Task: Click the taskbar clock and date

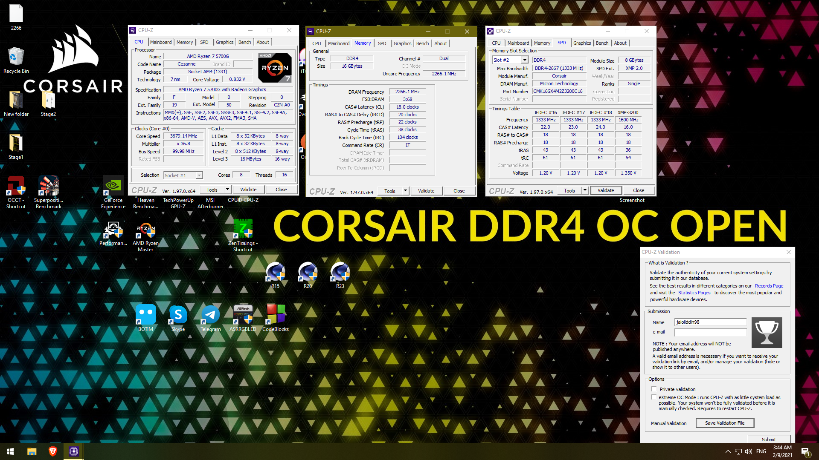Action: click(782, 451)
